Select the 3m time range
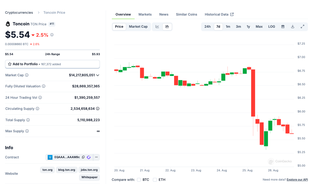This screenshot has height=184, width=314. (238, 27)
